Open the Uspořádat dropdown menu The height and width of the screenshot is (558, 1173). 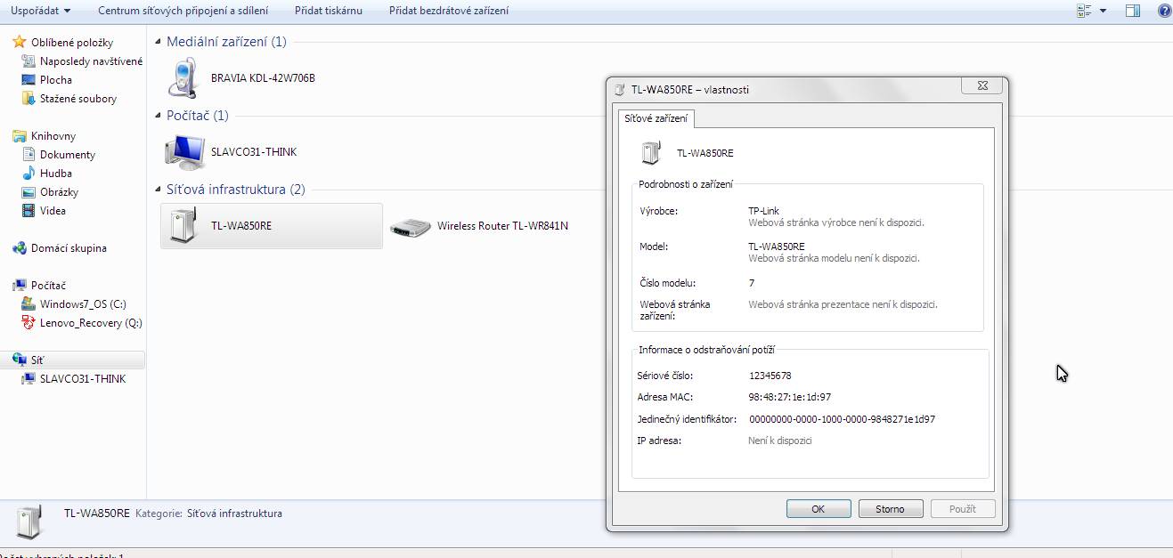[x=40, y=11]
